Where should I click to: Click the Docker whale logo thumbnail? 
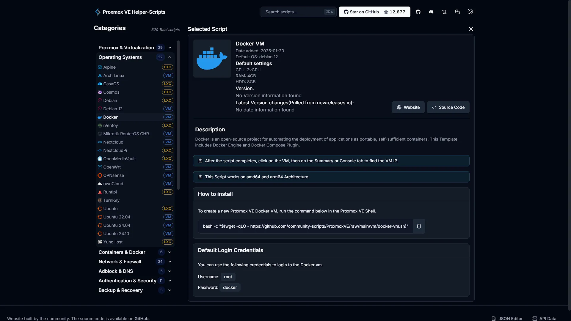(x=212, y=59)
